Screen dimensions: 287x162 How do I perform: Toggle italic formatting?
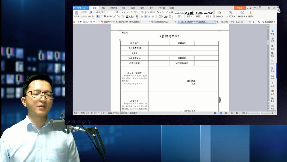click(102, 16)
